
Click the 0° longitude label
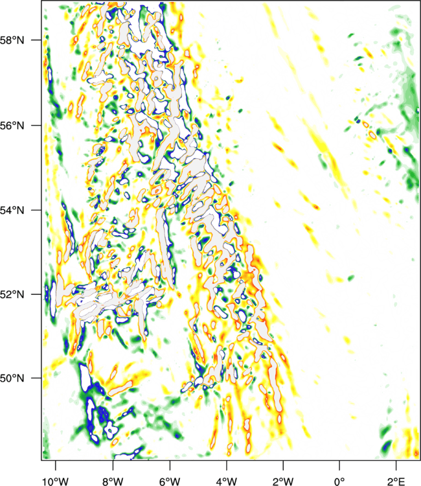tap(339, 481)
